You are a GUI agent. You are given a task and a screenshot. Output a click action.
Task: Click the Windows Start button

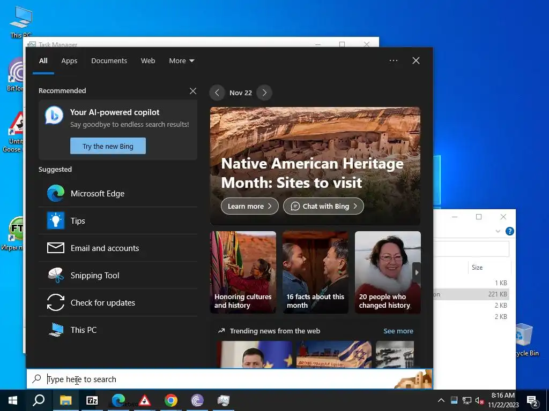13,400
